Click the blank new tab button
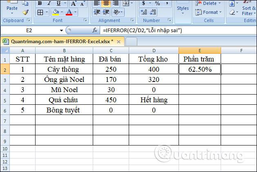257x172 pixels. click(x=131, y=42)
